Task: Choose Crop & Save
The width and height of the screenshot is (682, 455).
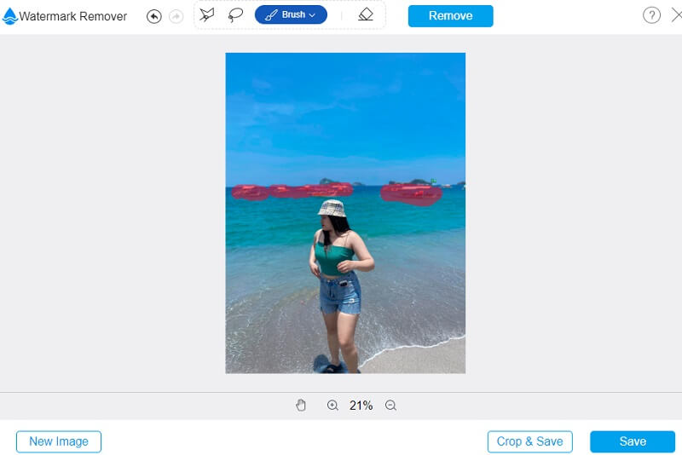Action: coord(529,441)
